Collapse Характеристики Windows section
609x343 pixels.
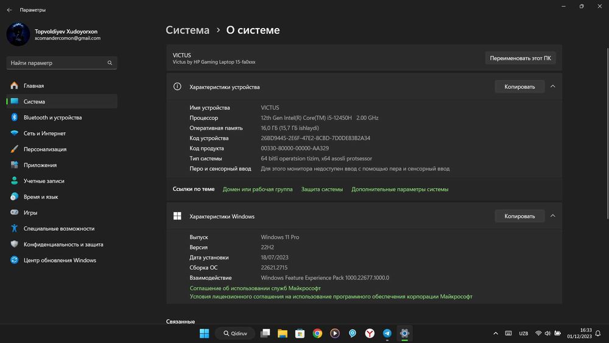(x=553, y=216)
